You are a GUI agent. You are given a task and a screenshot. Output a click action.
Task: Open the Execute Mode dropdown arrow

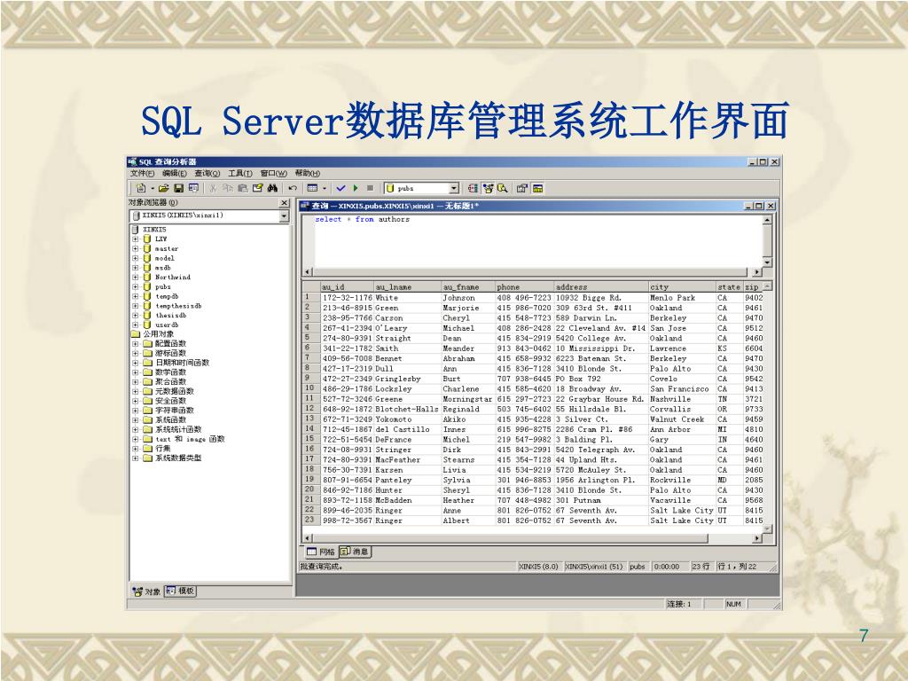(325, 188)
